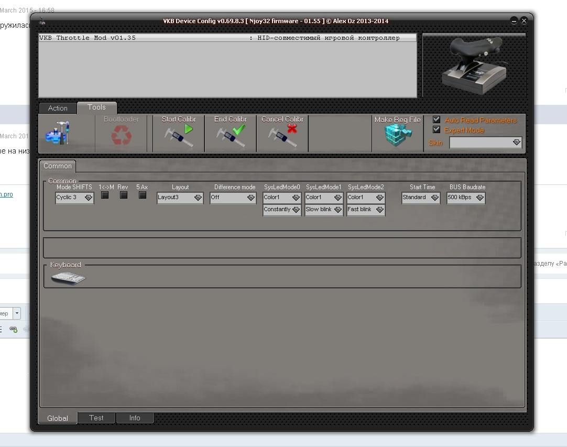The height and width of the screenshot is (447, 567).
Task: Close the VKB Device Config window
Action: tap(524, 20)
